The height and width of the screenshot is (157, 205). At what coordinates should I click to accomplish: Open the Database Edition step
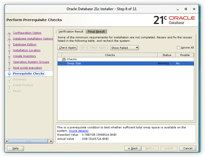[25, 45]
